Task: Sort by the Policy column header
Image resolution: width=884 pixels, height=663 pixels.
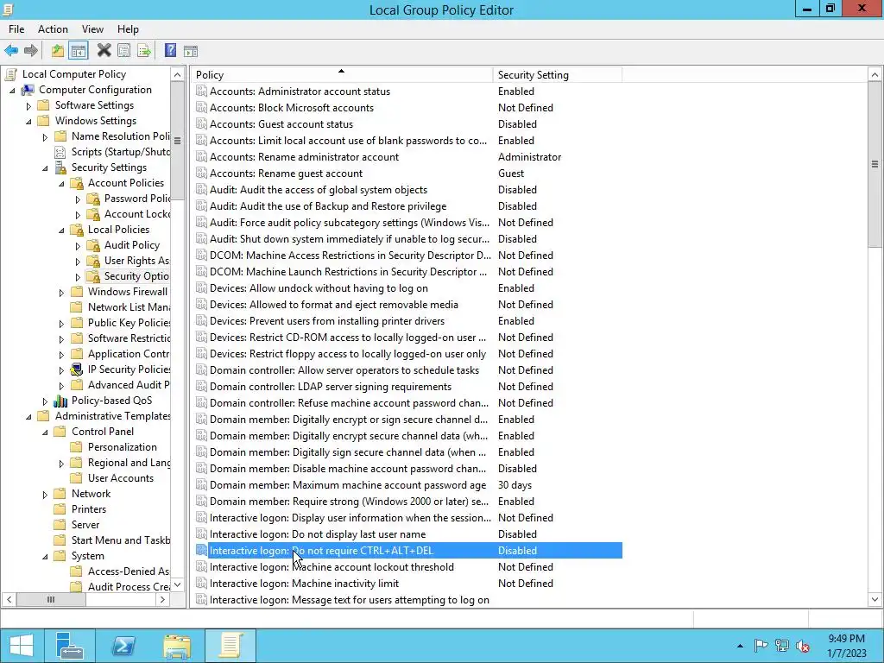Action: 342,75
